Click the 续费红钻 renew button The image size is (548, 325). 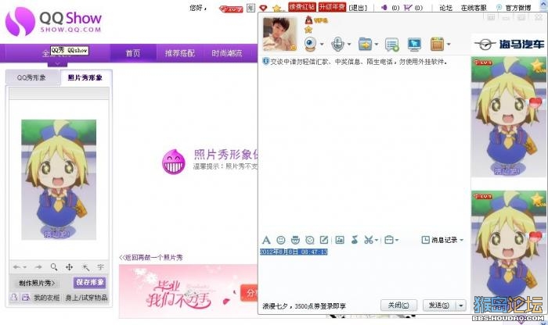tap(302, 6)
